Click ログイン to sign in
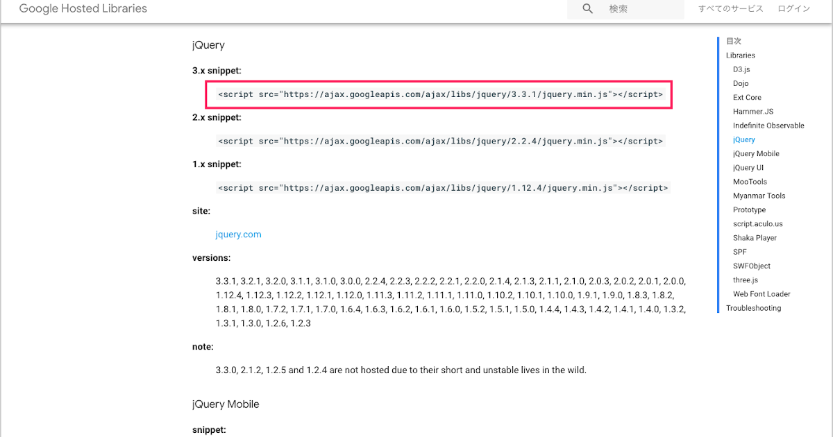This screenshot has height=437, width=833. point(794,9)
